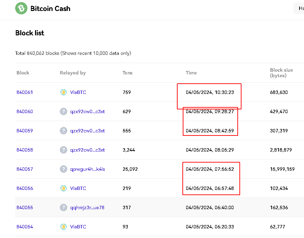Click the 3,244 transactions count
Viewport: 304px width, 238px height.
click(x=129, y=150)
